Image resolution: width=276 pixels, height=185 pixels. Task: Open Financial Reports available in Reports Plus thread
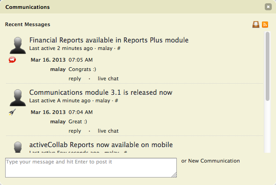[109, 40]
